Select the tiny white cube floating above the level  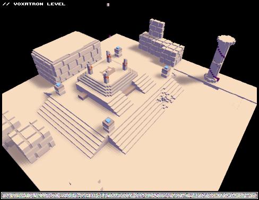click(108, 5)
